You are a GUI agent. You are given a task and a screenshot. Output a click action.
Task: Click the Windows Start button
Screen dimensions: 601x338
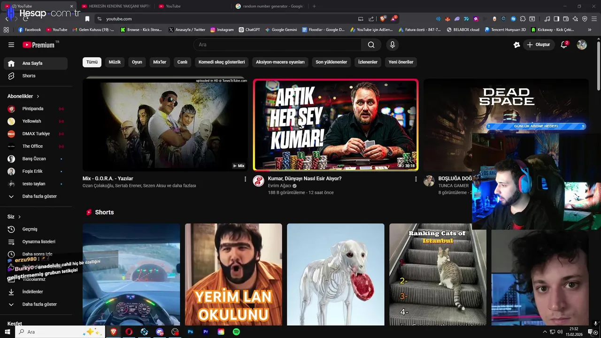coord(7,332)
